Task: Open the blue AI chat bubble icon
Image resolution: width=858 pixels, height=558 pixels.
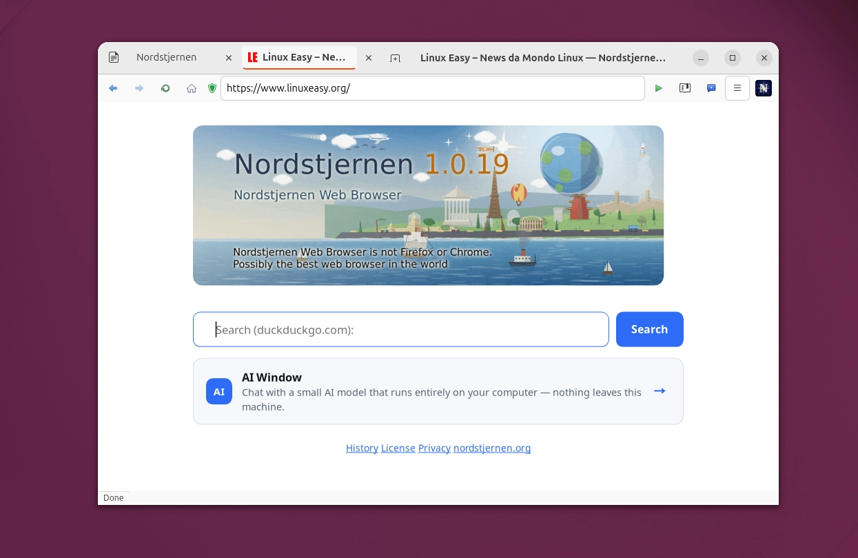Action: pyautogui.click(x=711, y=88)
